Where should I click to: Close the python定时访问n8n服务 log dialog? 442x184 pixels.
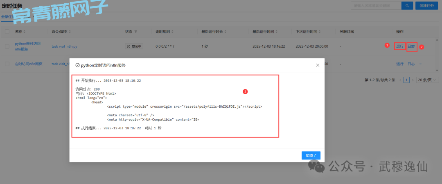318,65
